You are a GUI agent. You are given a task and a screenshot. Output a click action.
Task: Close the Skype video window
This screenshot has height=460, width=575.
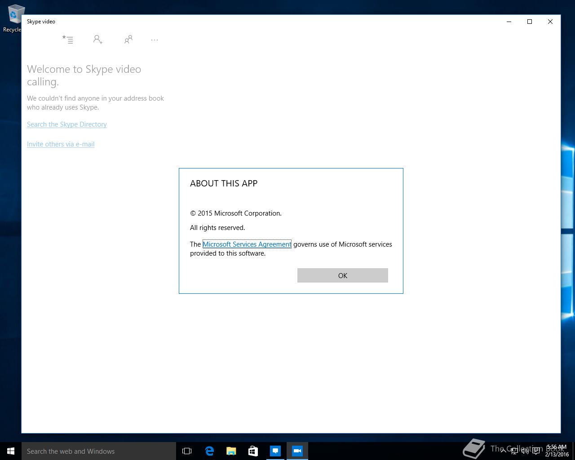[550, 22]
